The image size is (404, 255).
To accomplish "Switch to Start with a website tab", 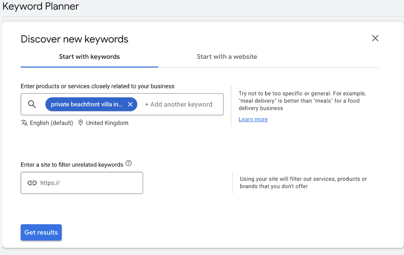I will coord(227,57).
